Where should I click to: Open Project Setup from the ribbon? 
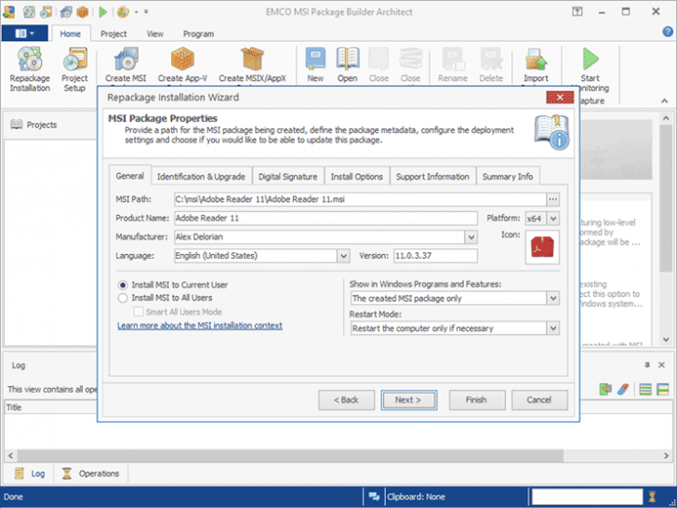[74, 60]
